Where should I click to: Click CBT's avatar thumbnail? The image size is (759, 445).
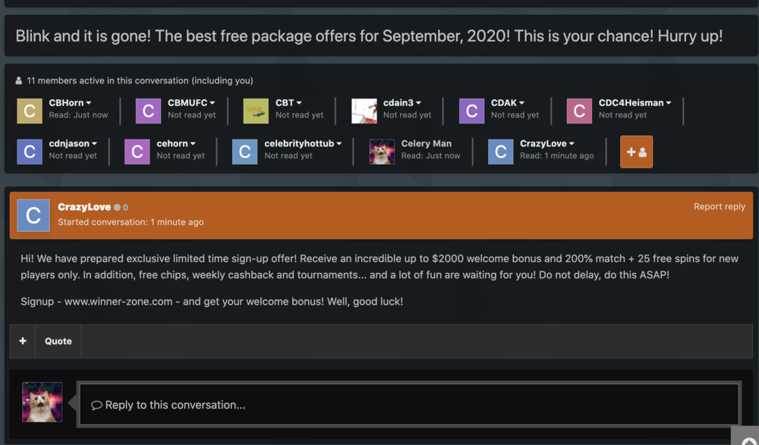click(x=256, y=110)
